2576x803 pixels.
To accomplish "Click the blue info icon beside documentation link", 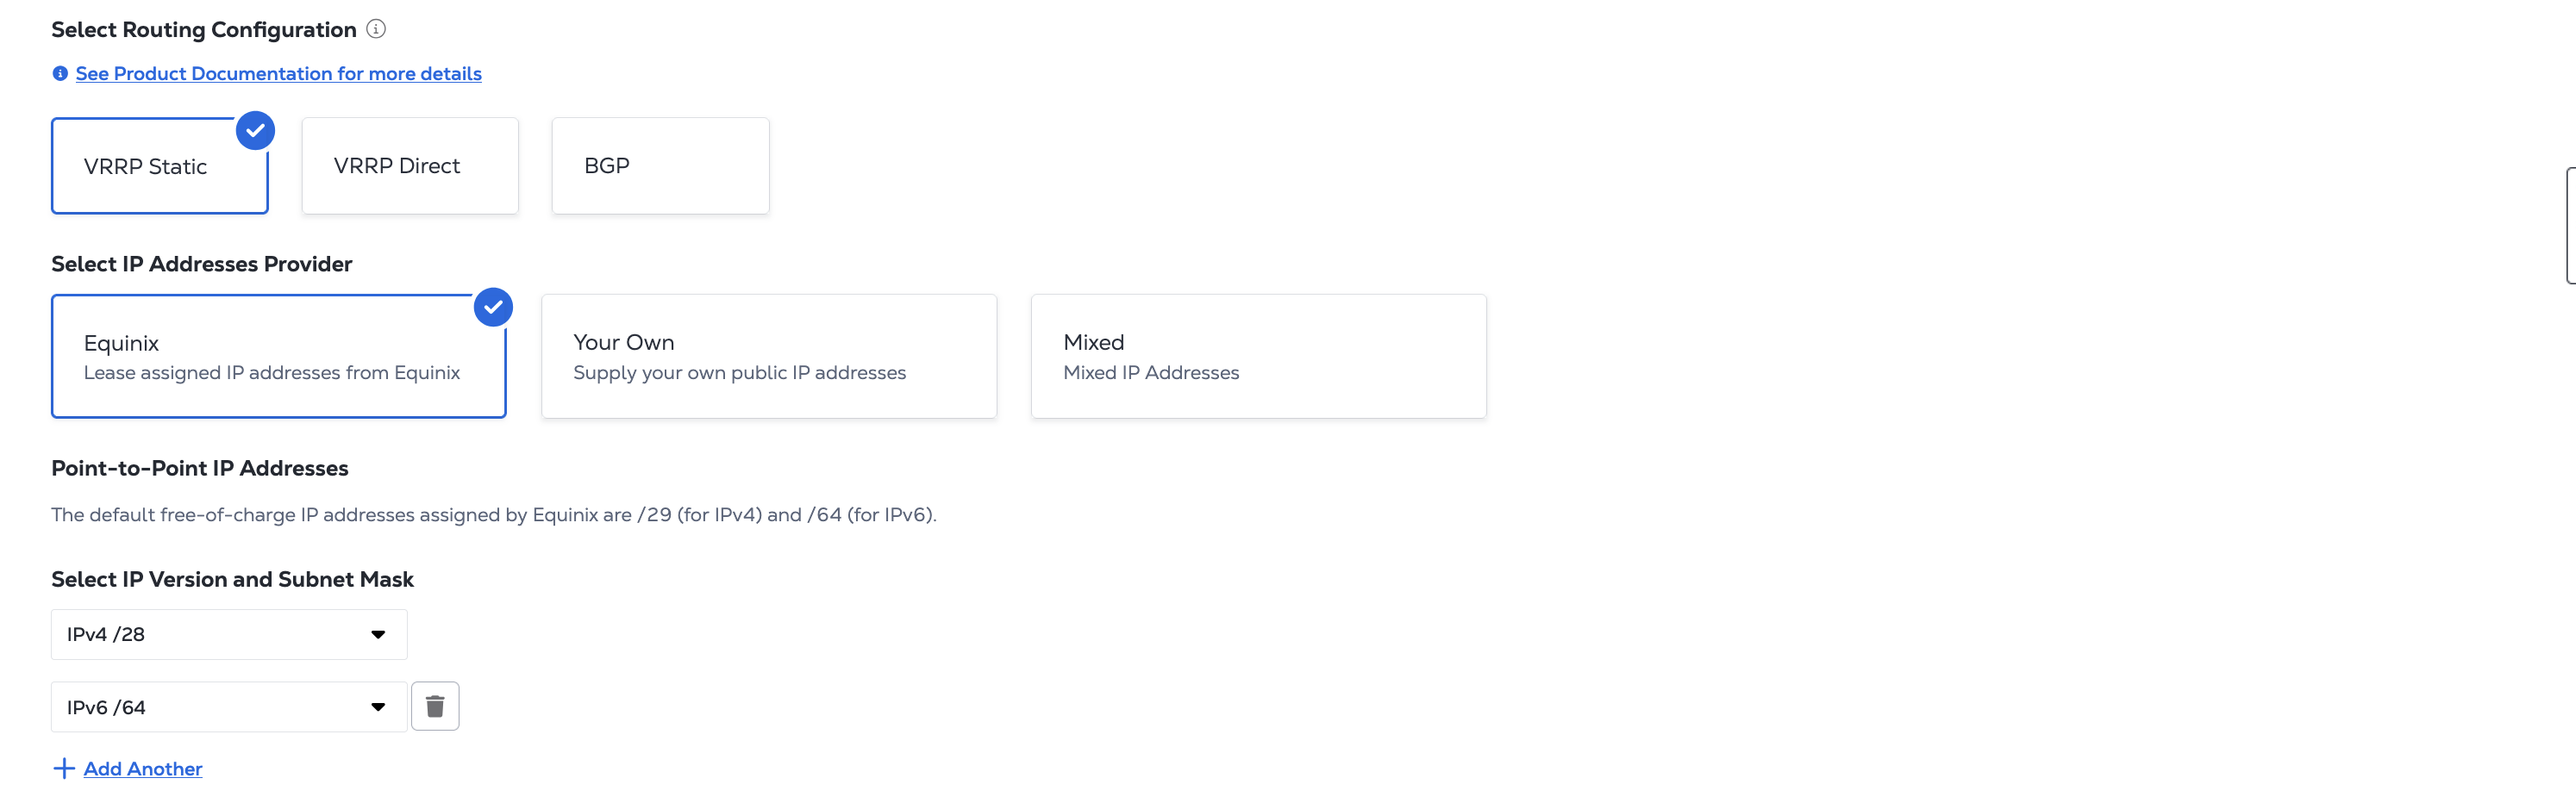I will click(x=60, y=74).
